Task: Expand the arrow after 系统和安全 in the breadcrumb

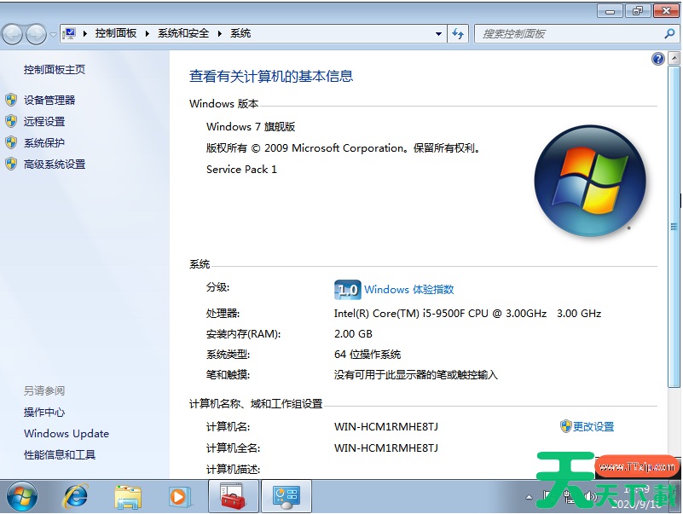Action: (220, 34)
